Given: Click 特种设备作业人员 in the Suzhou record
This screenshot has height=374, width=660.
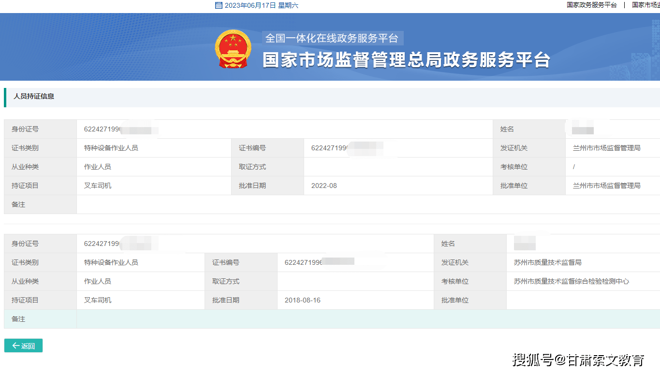Looking at the screenshot, I should pos(111,262).
